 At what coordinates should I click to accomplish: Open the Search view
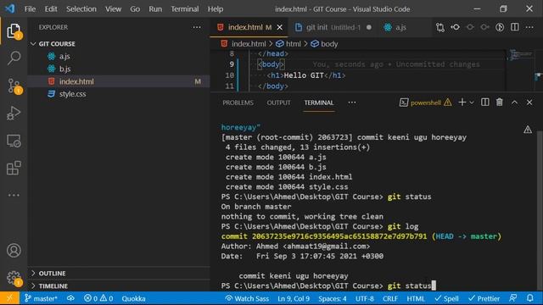tap(14, 58)
